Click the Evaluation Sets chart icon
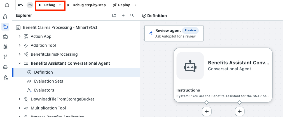 [29, 81]
